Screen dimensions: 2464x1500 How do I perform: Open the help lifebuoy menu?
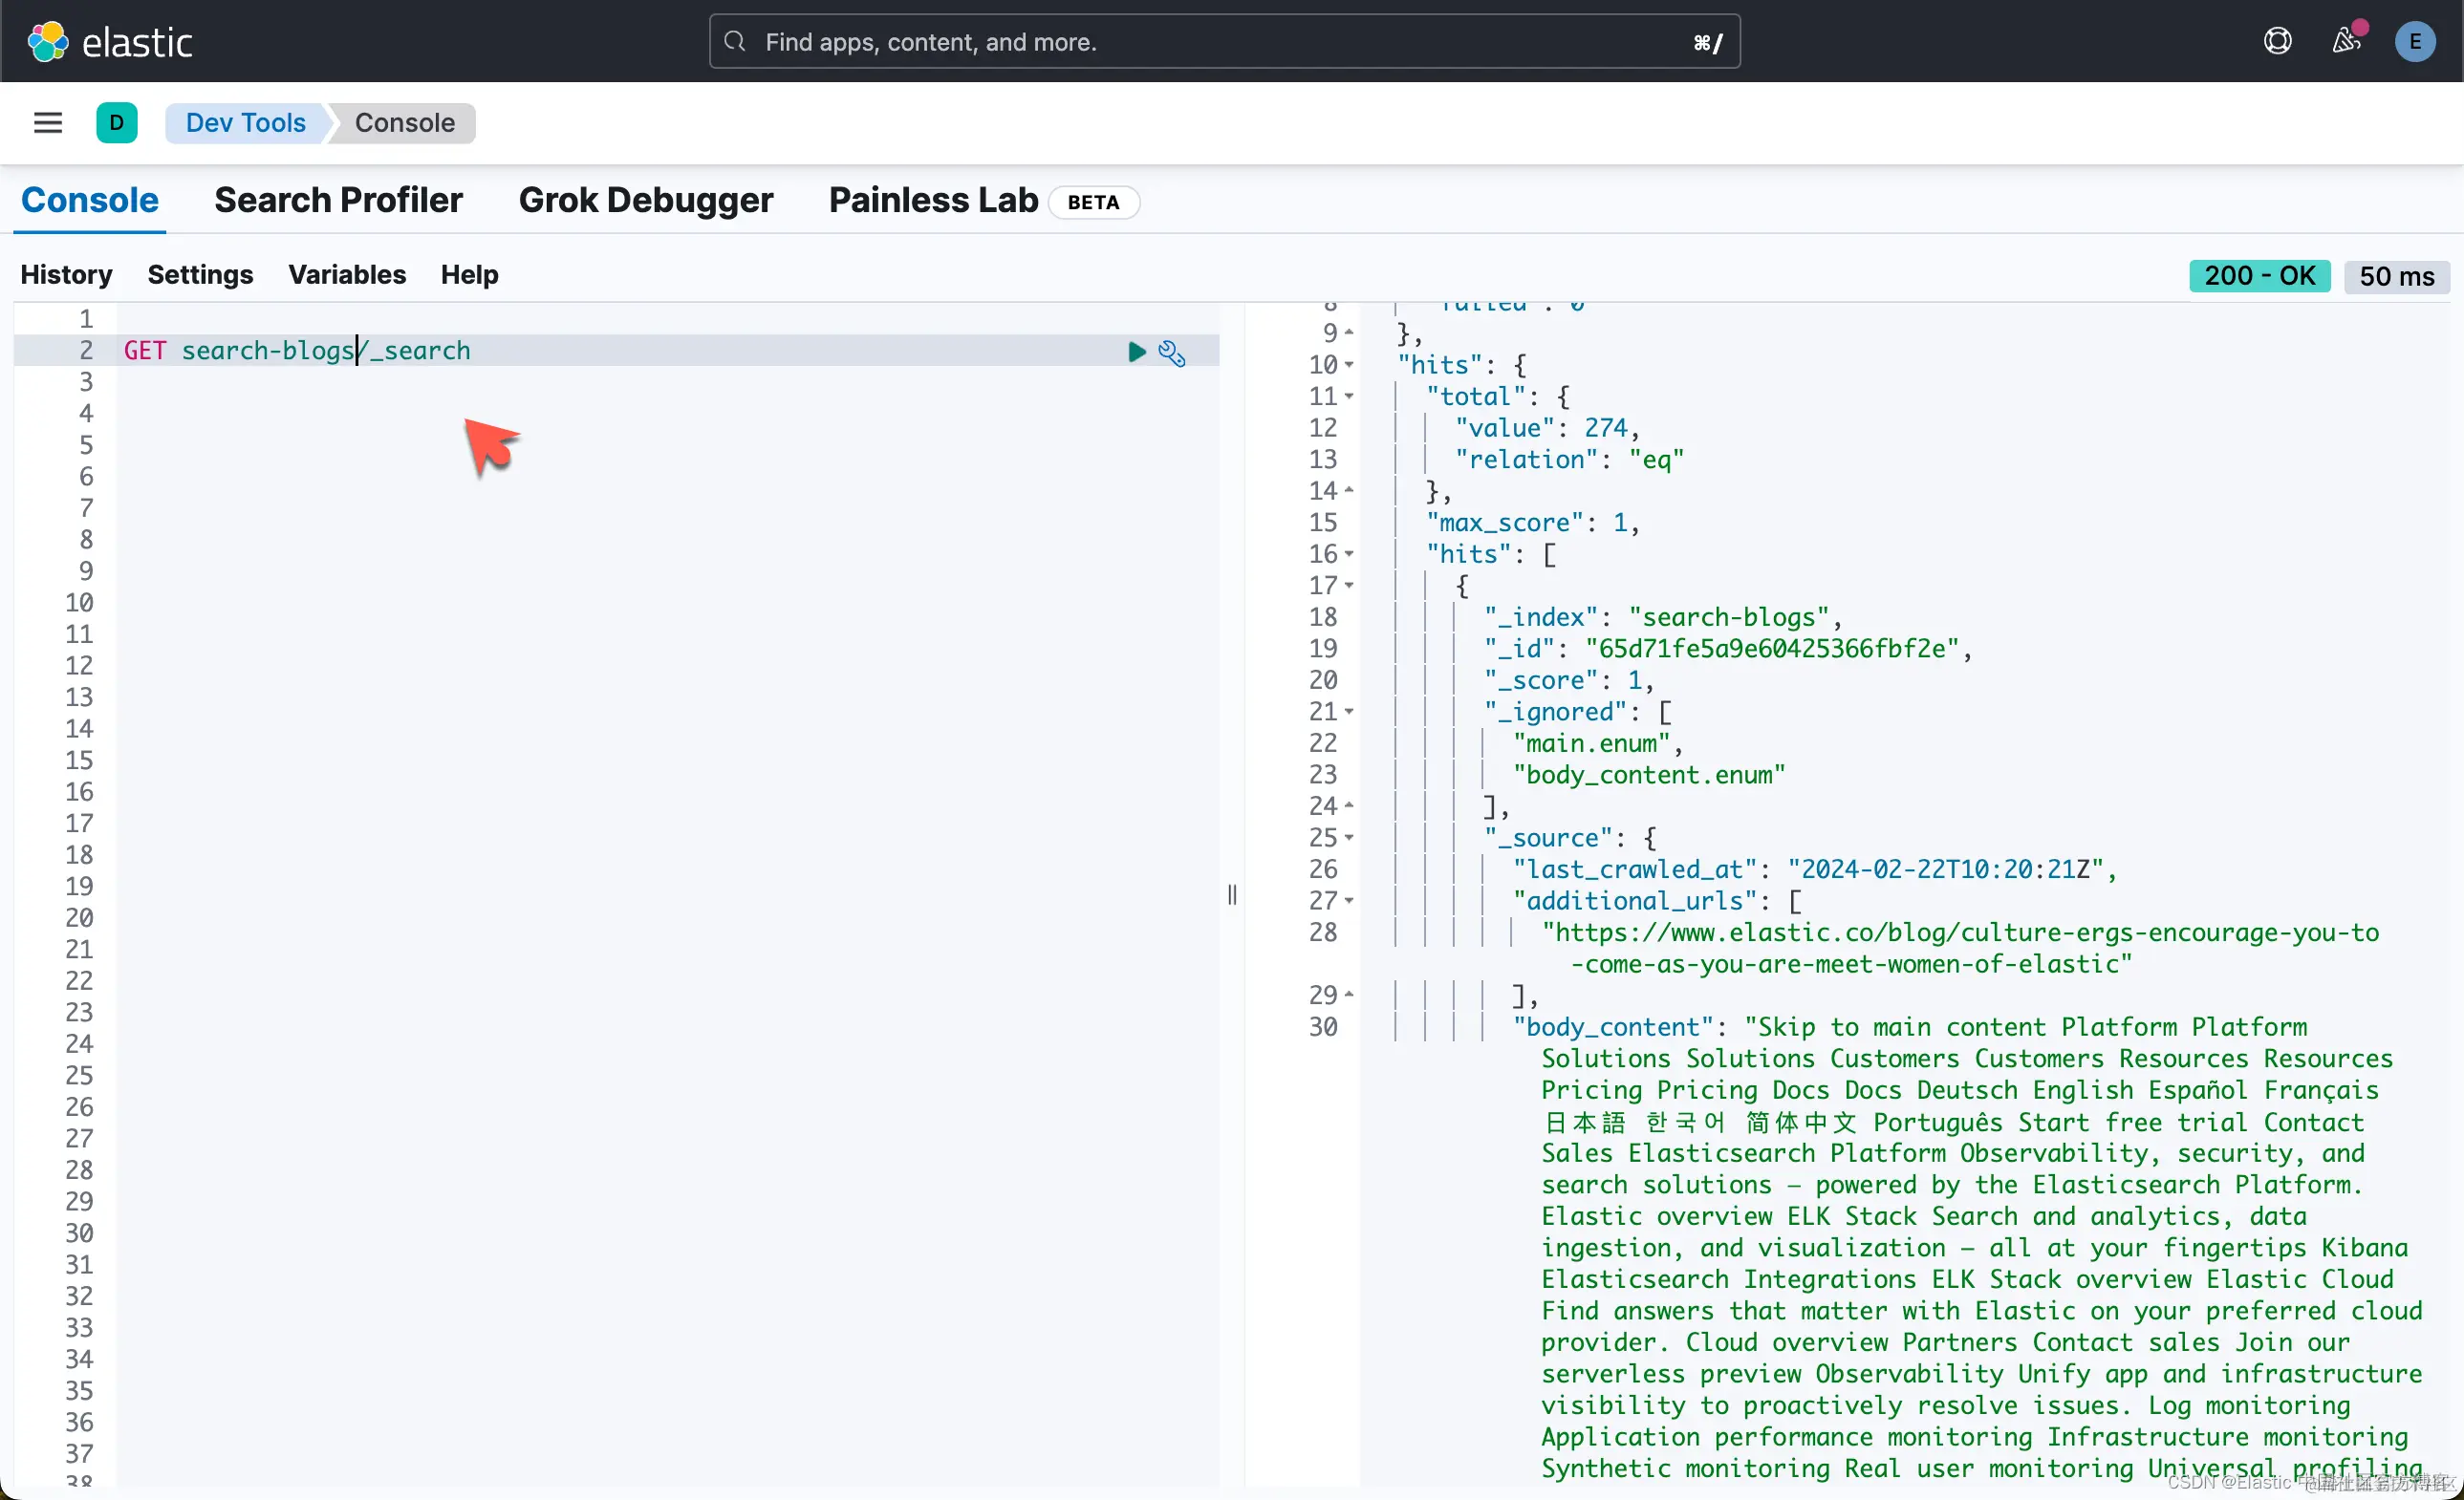pos(2277,41)
